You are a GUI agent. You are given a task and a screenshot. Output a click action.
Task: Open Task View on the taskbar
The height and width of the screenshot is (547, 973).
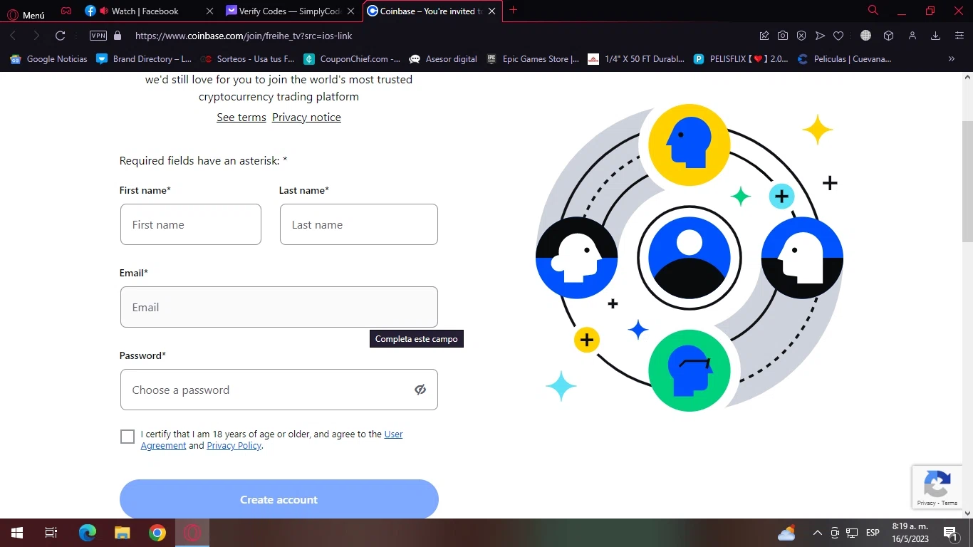click(51, 533)
